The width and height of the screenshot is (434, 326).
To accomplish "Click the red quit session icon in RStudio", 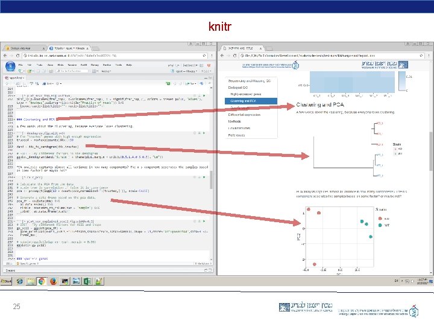I will tap(209, 65).
